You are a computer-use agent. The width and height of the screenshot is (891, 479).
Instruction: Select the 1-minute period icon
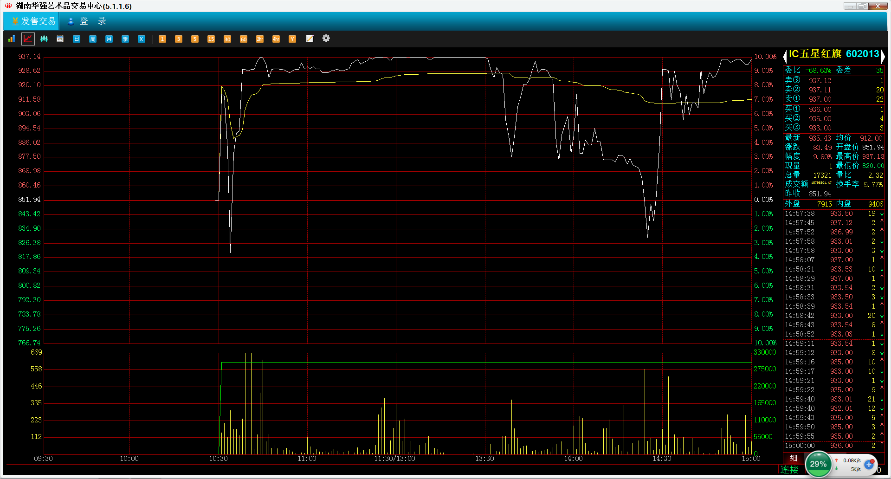[162, 39]
